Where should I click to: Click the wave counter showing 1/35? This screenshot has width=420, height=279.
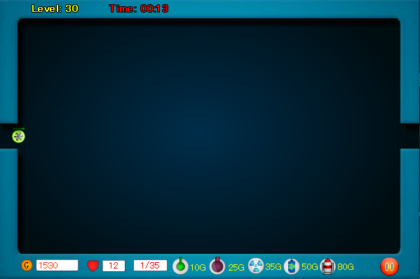pos(150,266)
